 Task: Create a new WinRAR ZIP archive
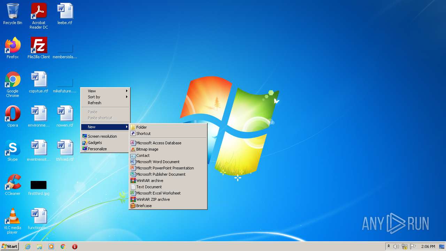168,199
